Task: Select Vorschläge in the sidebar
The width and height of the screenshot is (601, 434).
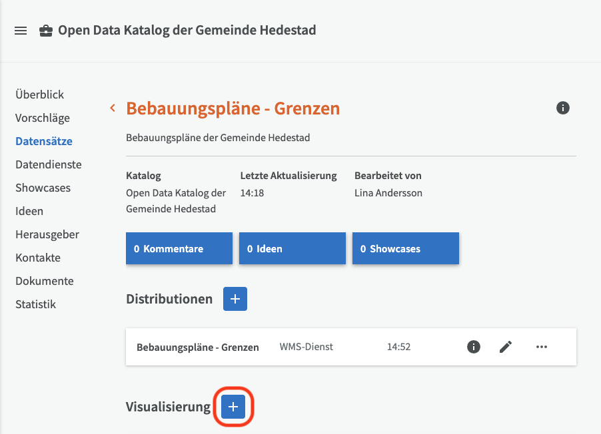Action: point(43,118)
